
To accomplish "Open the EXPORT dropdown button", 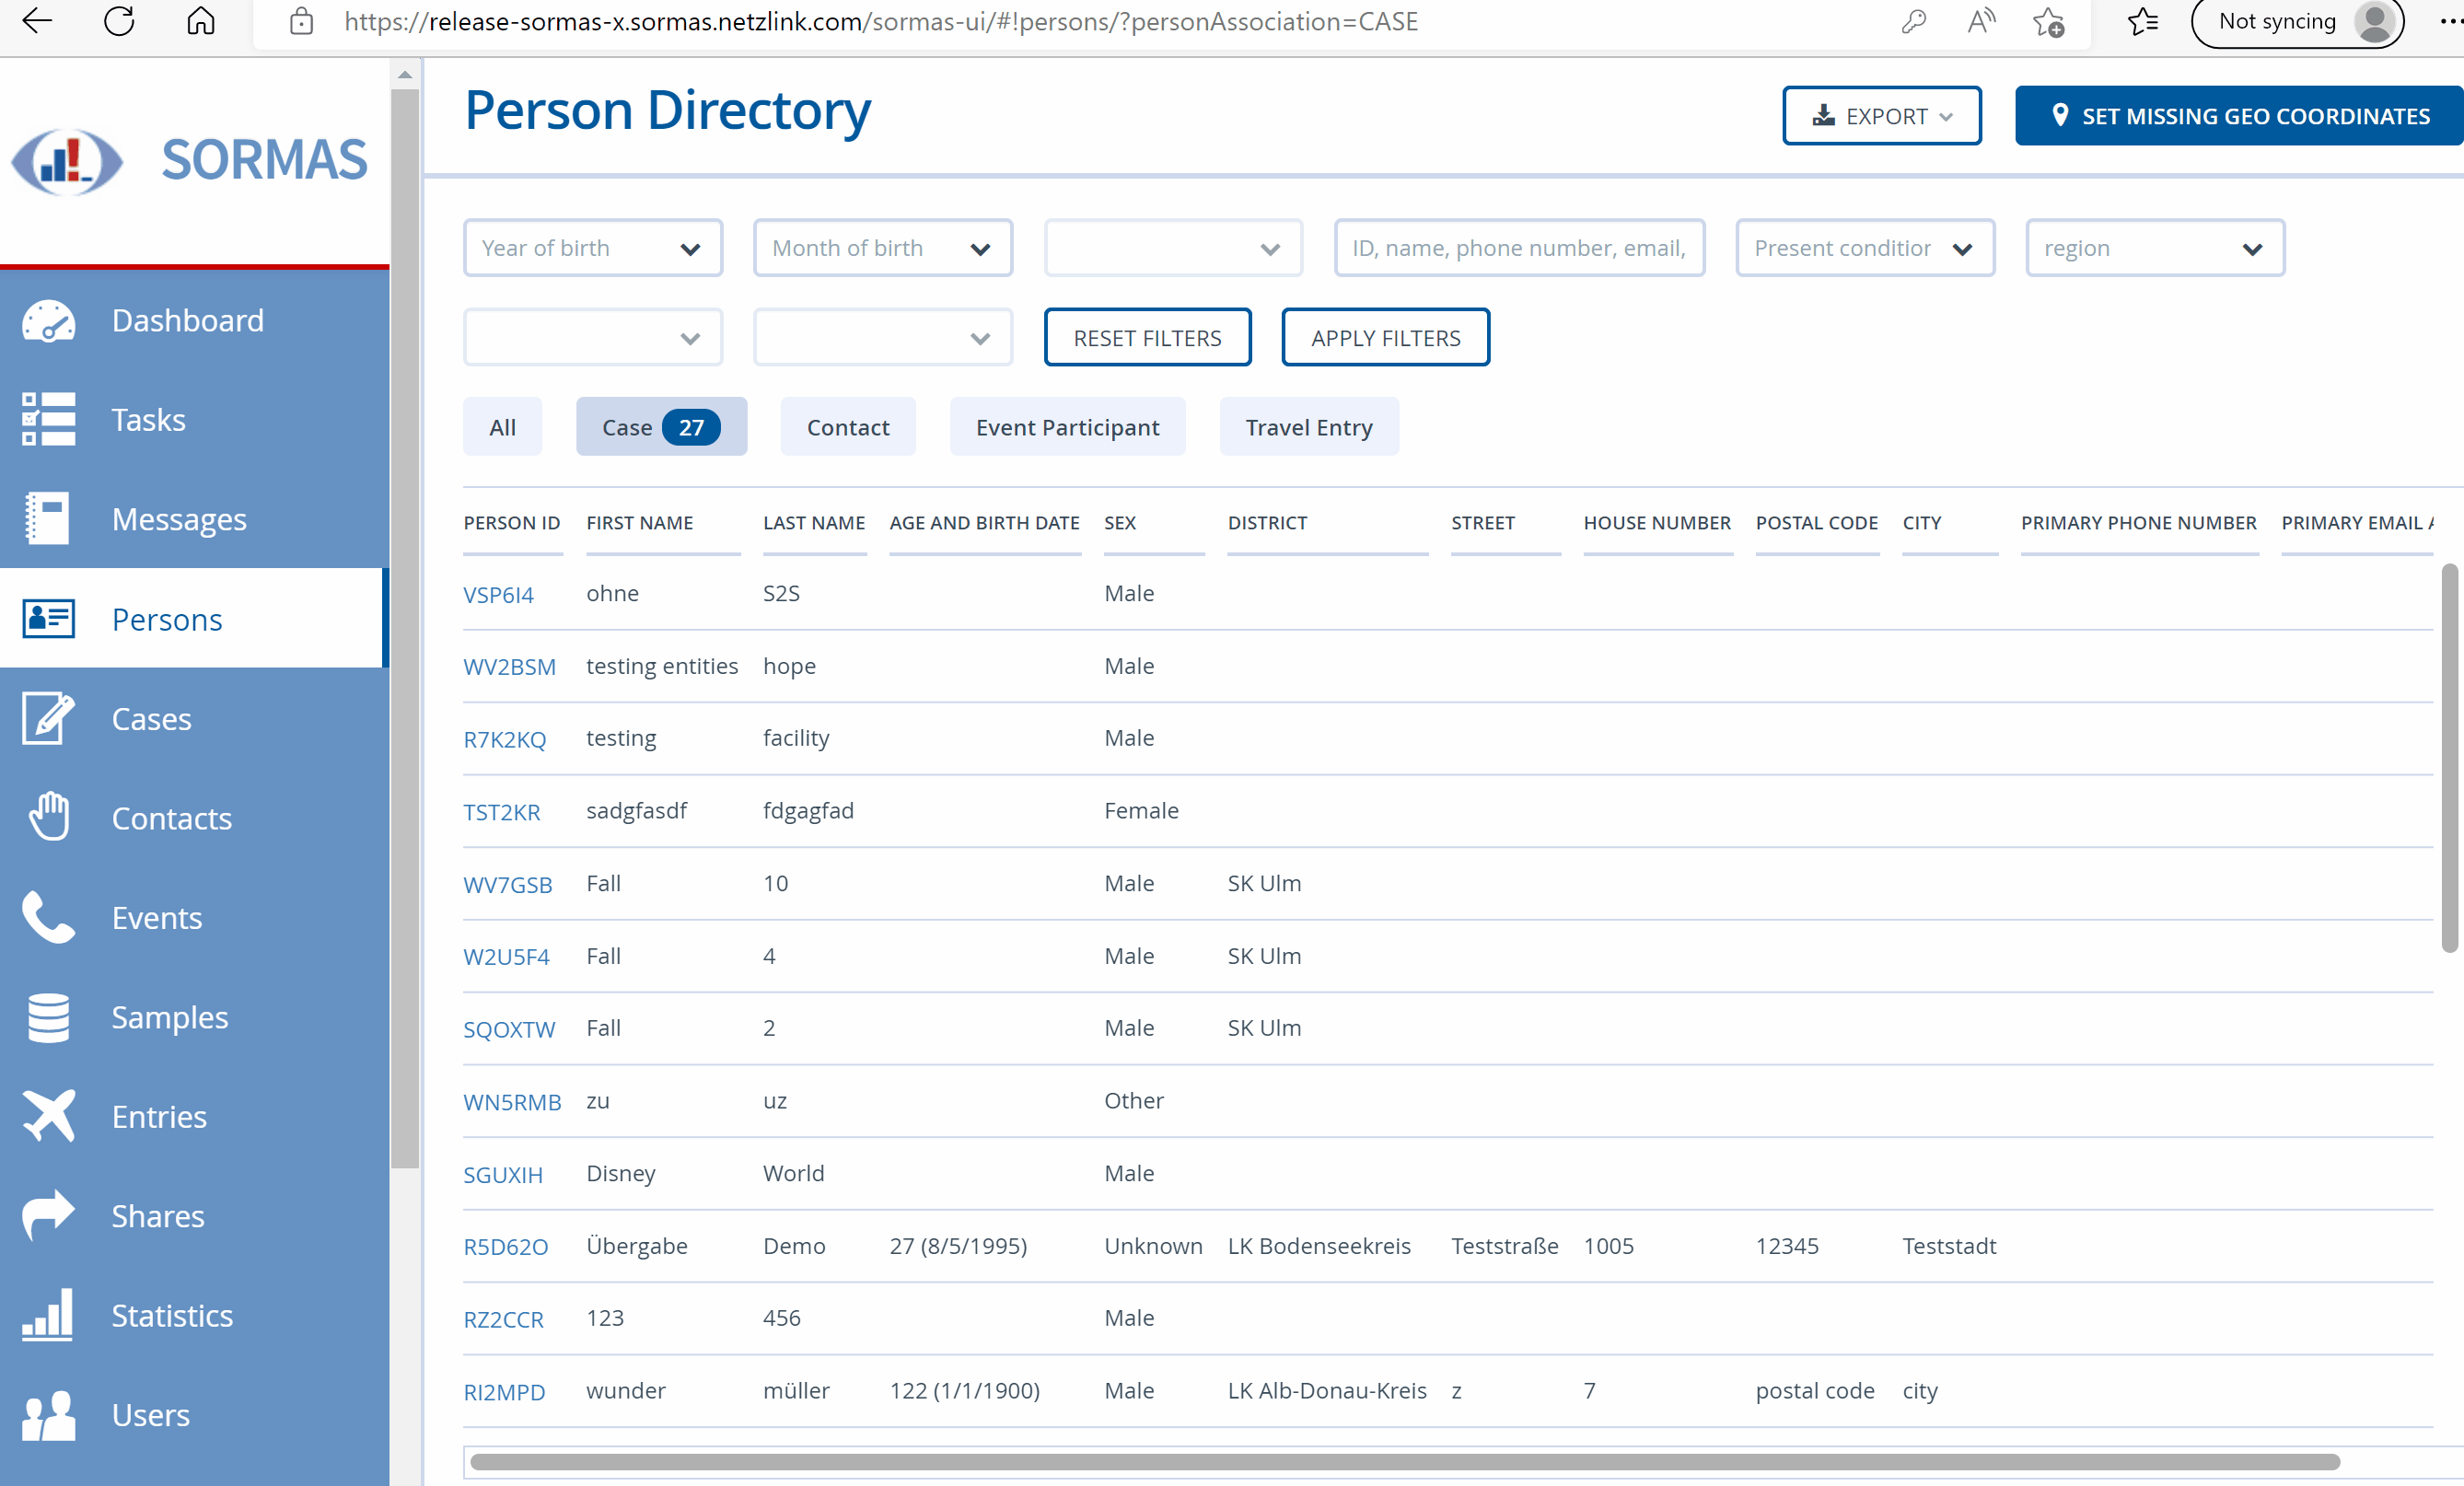I will tap(1880, 116).
